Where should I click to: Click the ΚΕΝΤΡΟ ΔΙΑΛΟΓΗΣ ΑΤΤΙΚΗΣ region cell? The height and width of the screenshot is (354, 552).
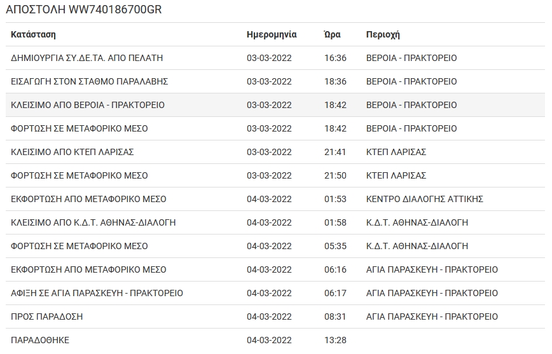coord(425,199)
